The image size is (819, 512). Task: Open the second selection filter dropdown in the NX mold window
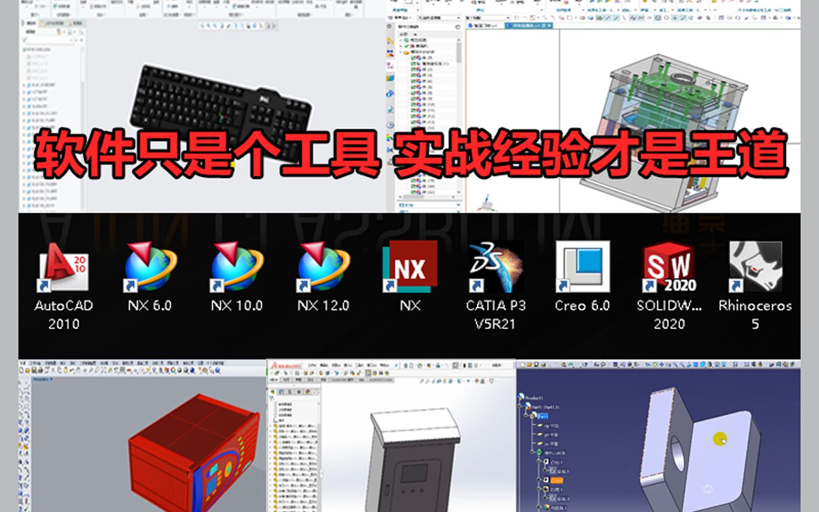(488, 18)
